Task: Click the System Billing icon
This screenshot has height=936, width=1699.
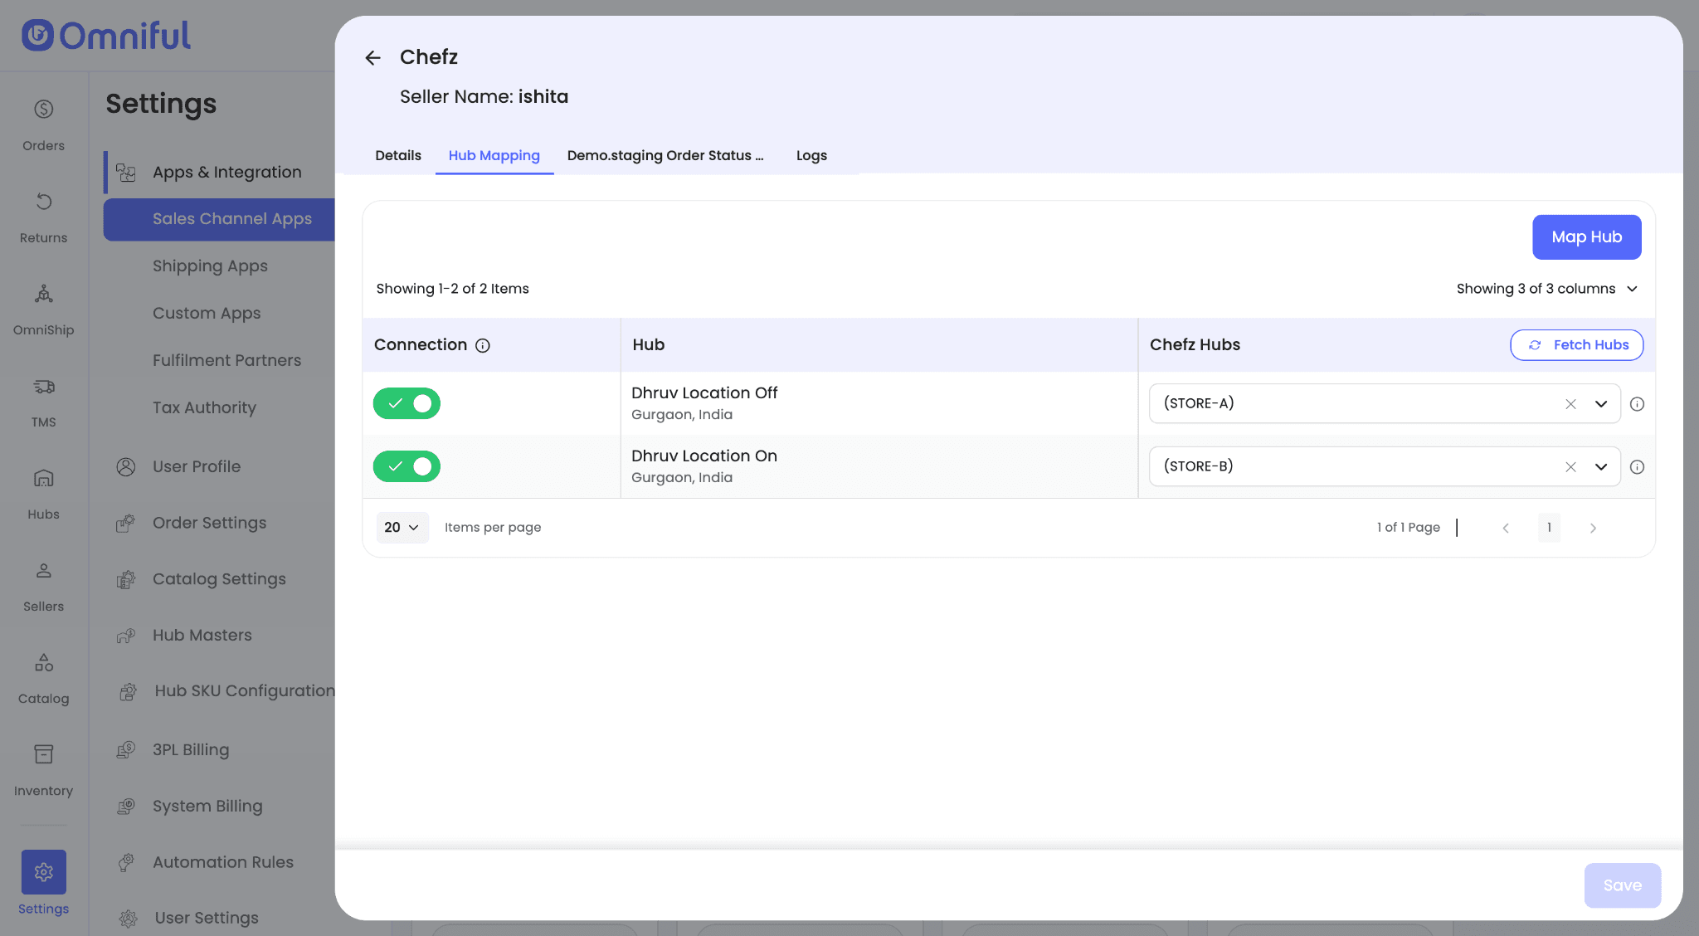Action: pos(126,807)
